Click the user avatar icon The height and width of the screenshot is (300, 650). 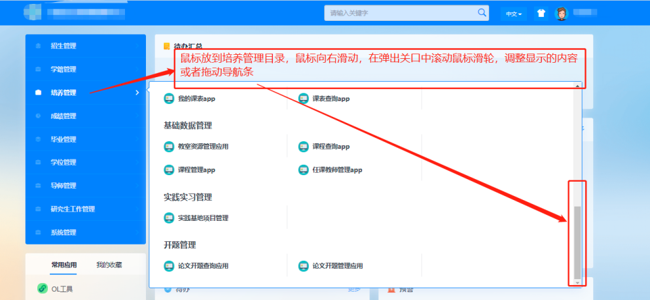click(561, 13)
